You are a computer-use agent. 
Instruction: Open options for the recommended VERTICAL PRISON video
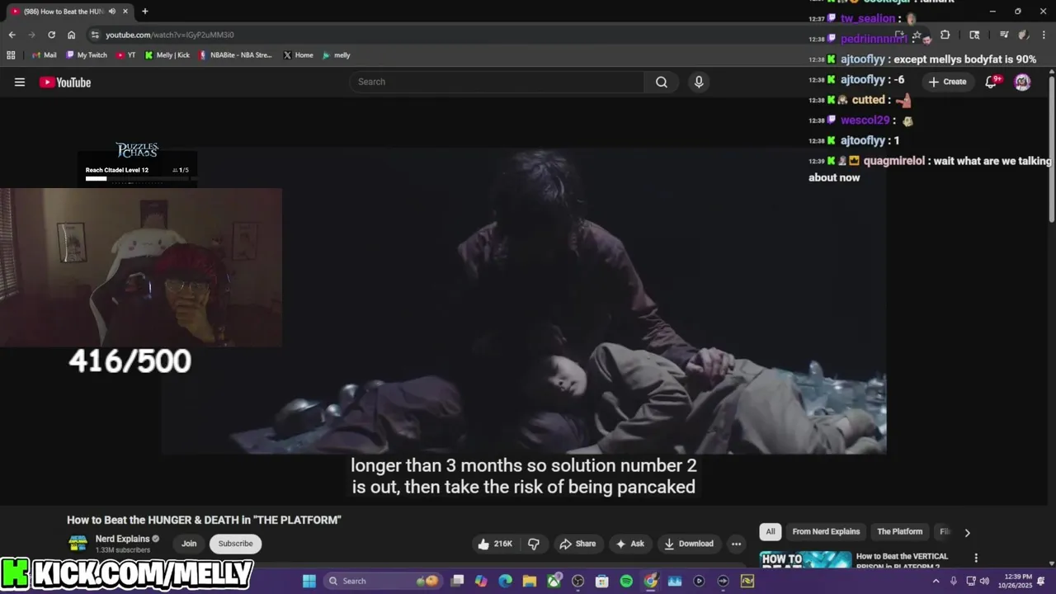tap(976, 559)
